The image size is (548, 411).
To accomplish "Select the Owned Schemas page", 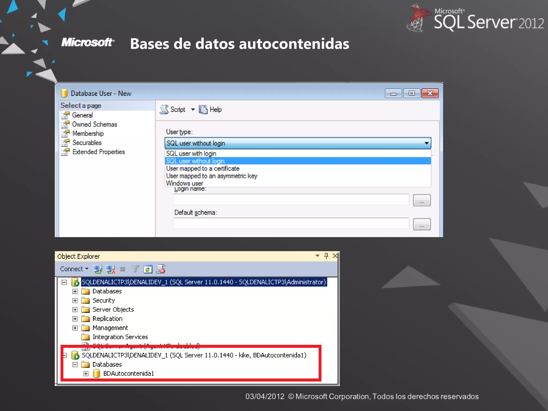I will (94, 124).
